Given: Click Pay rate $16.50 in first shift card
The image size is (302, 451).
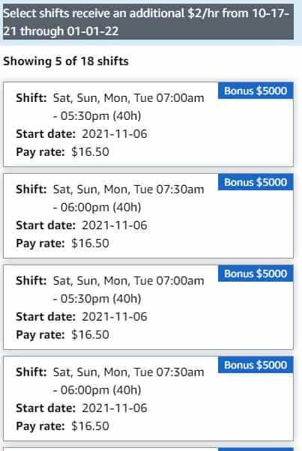Looking at the screenshot, I should click(62, 152).
